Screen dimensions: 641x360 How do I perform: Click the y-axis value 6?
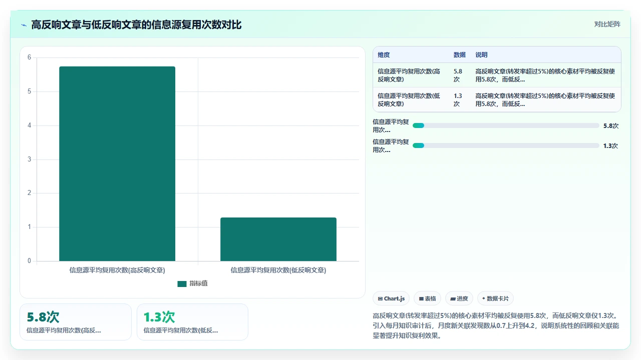coord(29,57)
